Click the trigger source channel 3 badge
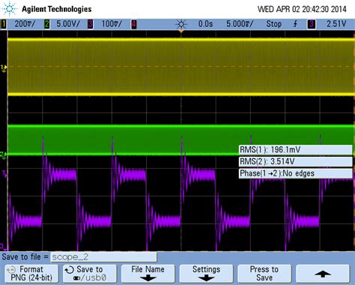 pyautogui.click(x=311, y=24)
